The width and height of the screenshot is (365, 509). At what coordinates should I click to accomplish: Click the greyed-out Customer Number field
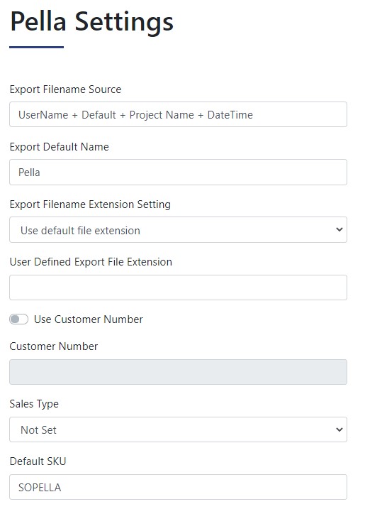tap(178, 372)
